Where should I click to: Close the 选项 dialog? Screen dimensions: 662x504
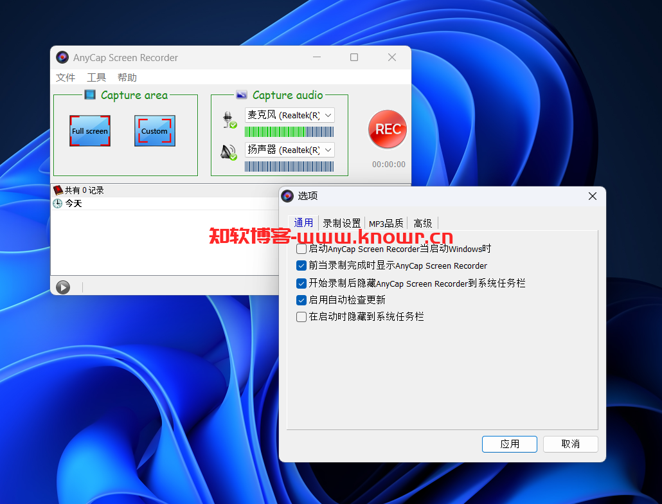593,196
